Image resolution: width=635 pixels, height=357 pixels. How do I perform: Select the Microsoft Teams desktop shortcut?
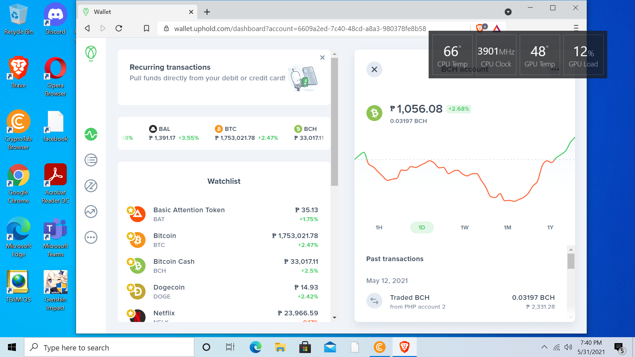(56, 237)
